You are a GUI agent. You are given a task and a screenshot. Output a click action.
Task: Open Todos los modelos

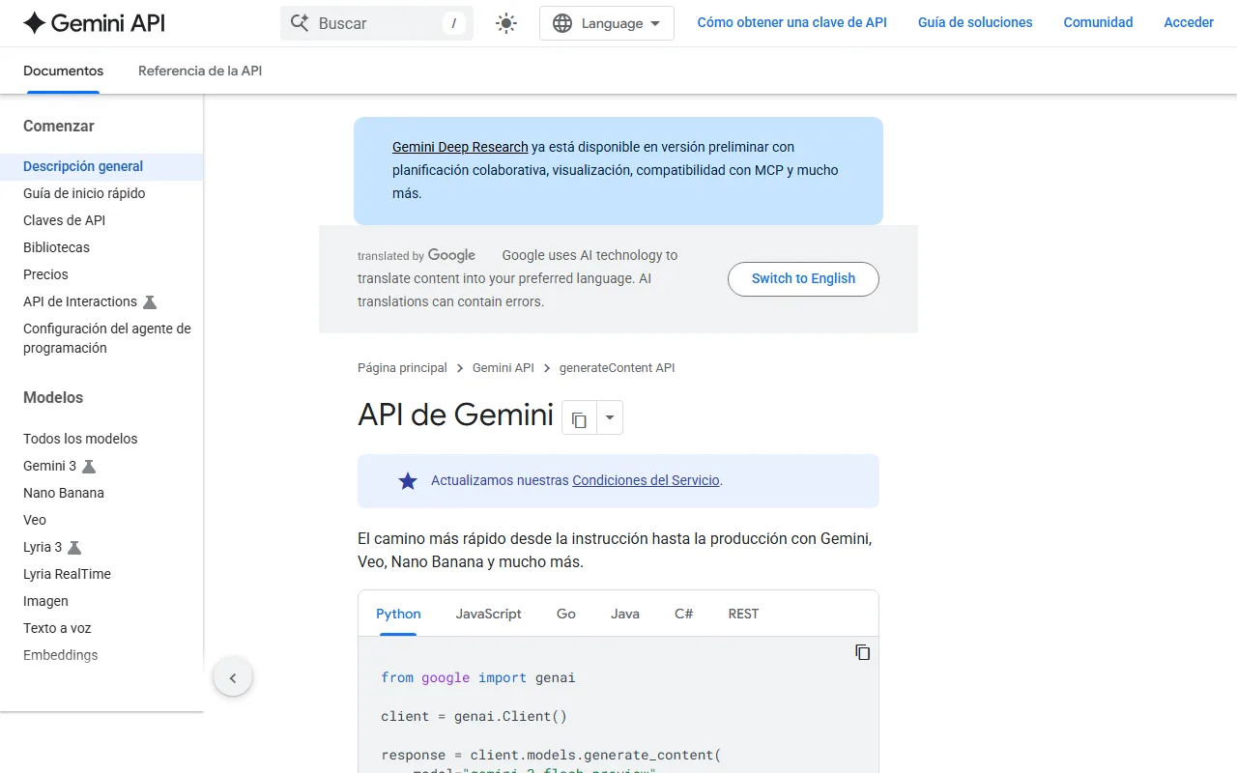[x=80, y=439]
